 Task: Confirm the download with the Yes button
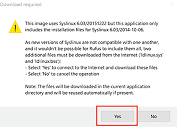(117, 116)
